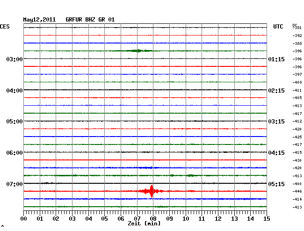Screen dimensions: 304x231
Task: Click the 05:15 UTC time label
Action: point(276,184)
